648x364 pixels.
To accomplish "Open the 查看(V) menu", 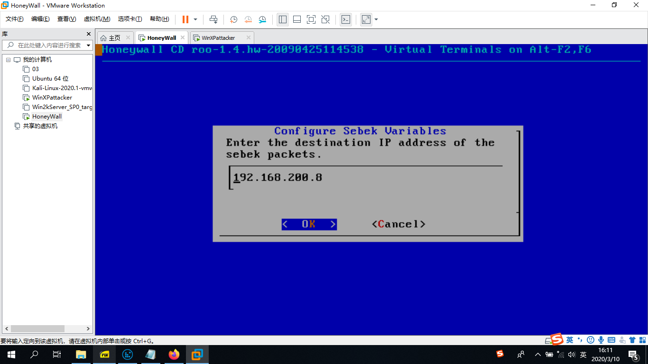I will [x=66, y=19].
